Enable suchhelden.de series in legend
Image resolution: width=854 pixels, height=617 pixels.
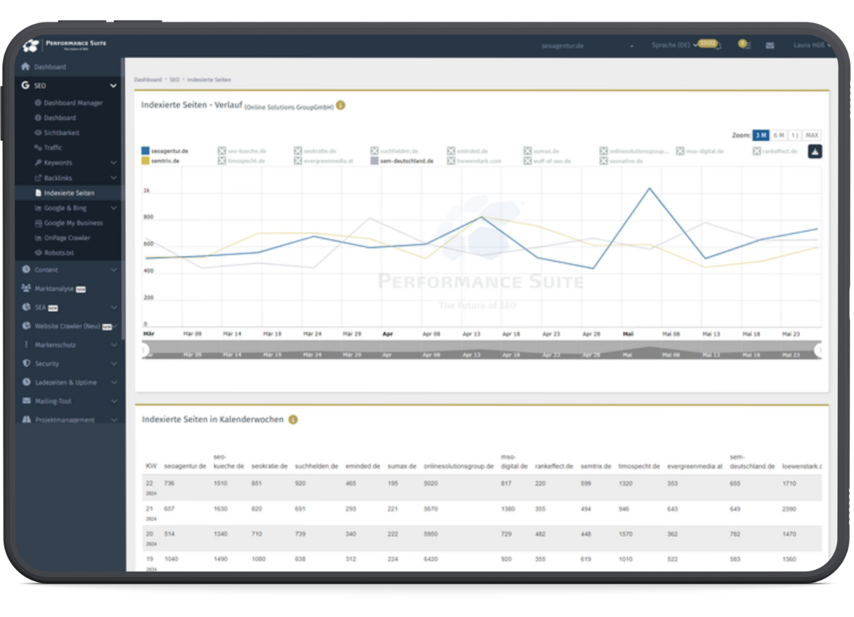coord(394,152)
